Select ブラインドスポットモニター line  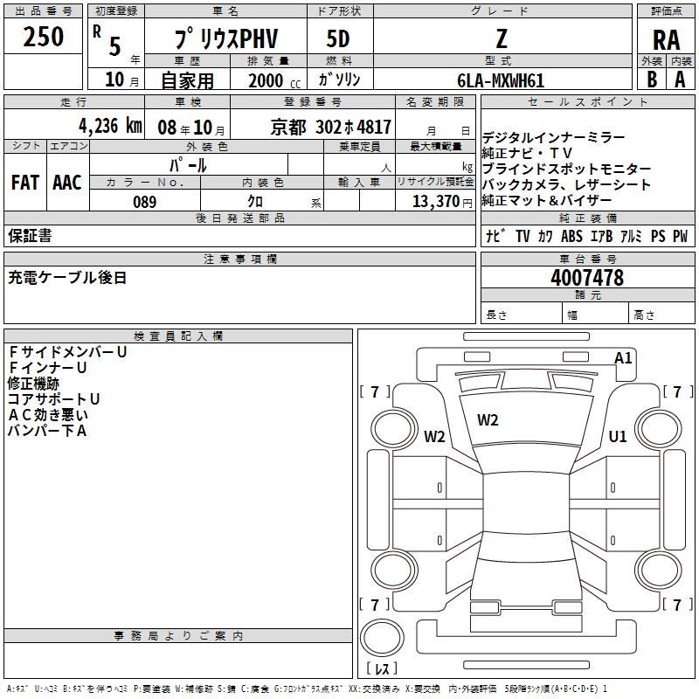567,169
